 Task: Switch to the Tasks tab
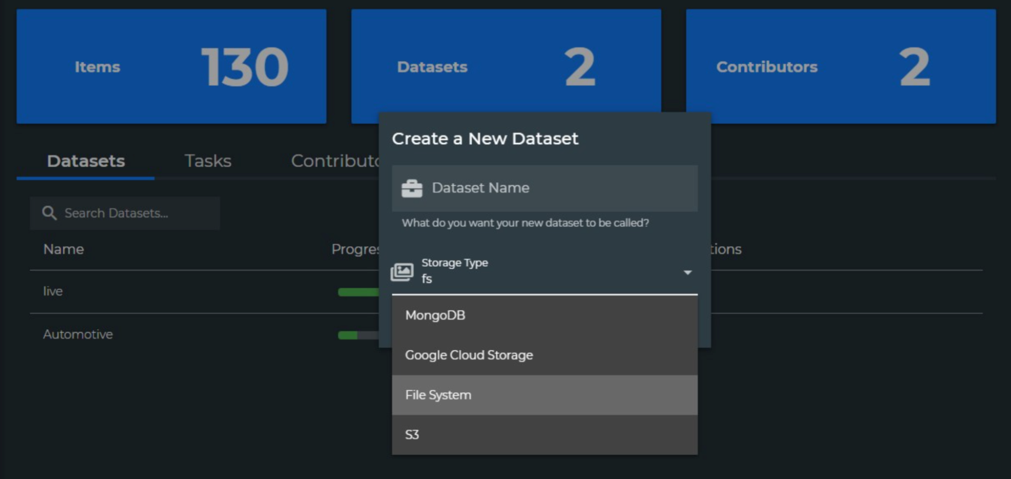click(x=208, y=161)
